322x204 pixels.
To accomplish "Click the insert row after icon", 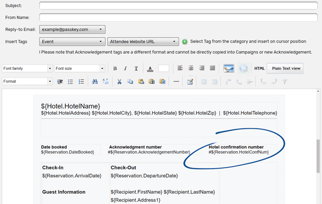I will (x=239, y=82).
